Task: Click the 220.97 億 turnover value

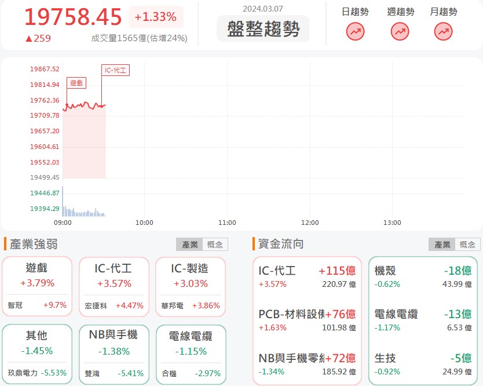Action: (x=339, y=284)
